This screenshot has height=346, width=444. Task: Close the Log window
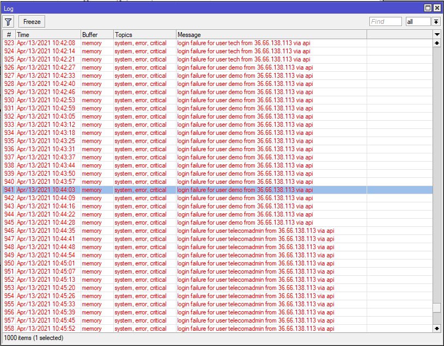[x=437, y=8]
